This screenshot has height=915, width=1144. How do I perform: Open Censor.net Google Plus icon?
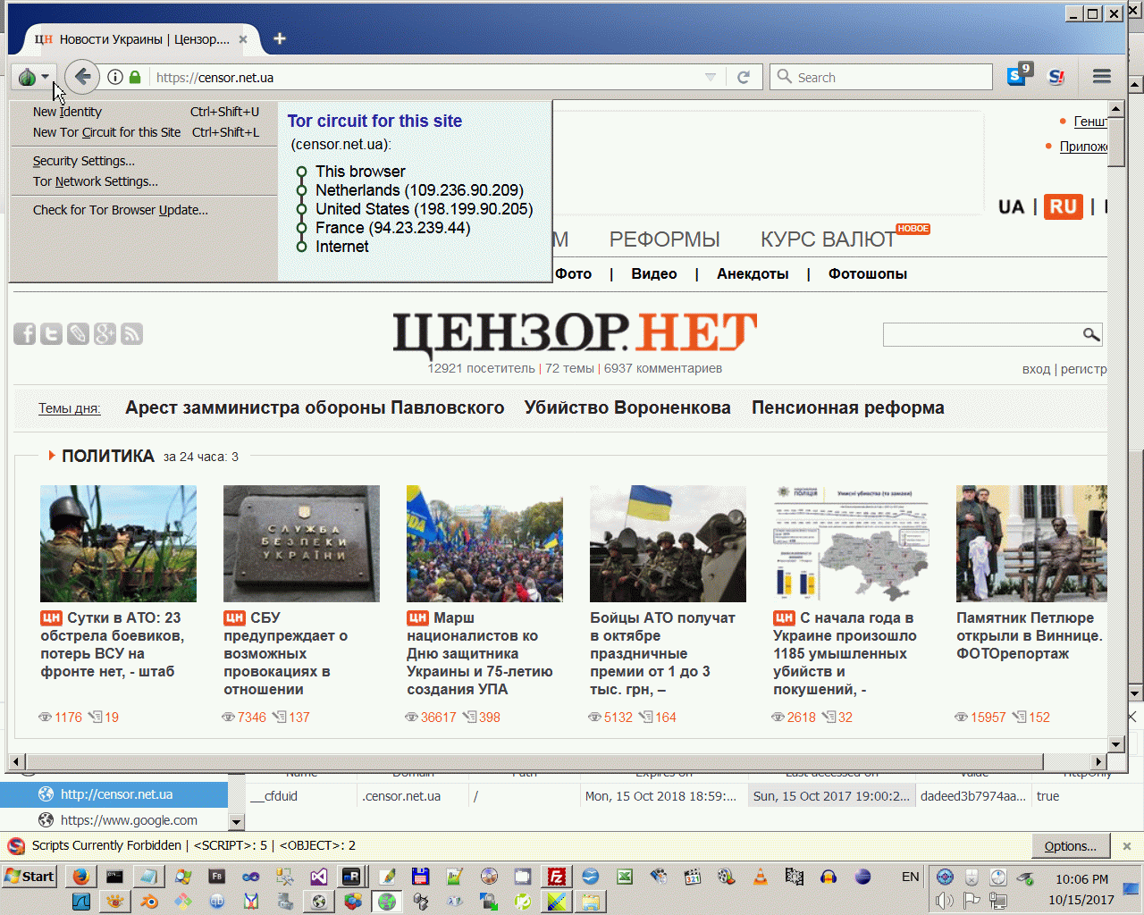(x=105, y=334)
